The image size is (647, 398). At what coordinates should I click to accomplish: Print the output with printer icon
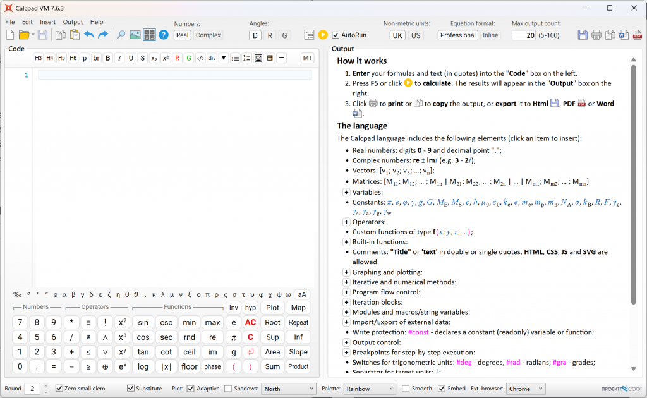coord(596,35)
